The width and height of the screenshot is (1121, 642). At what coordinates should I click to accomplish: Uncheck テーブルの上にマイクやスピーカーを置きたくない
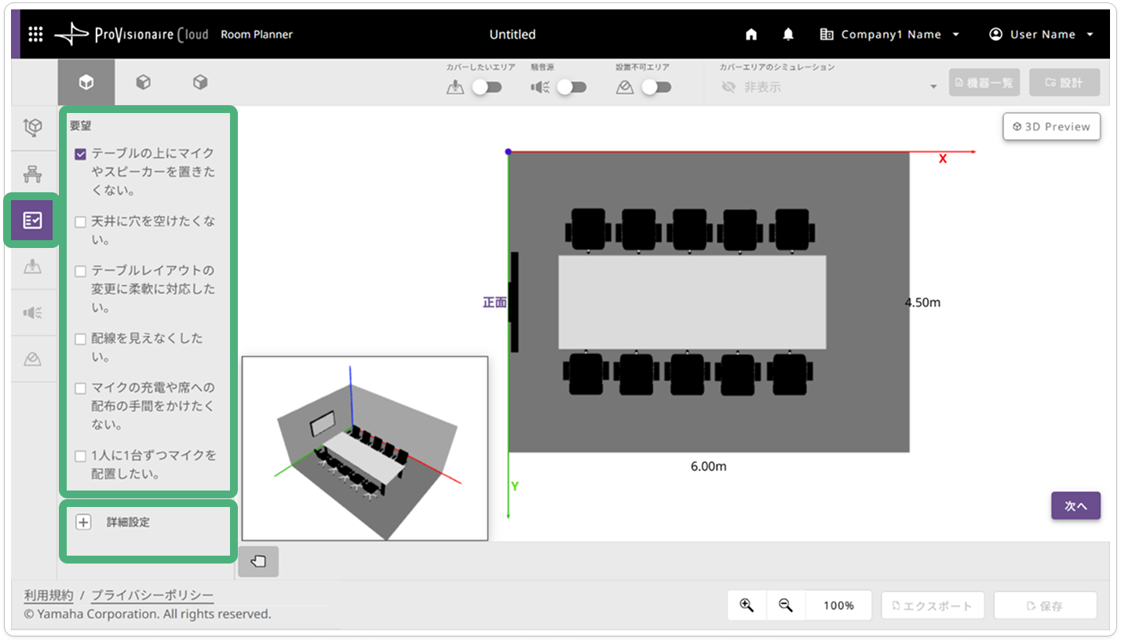pyautogui.click(x=80, y=154)
